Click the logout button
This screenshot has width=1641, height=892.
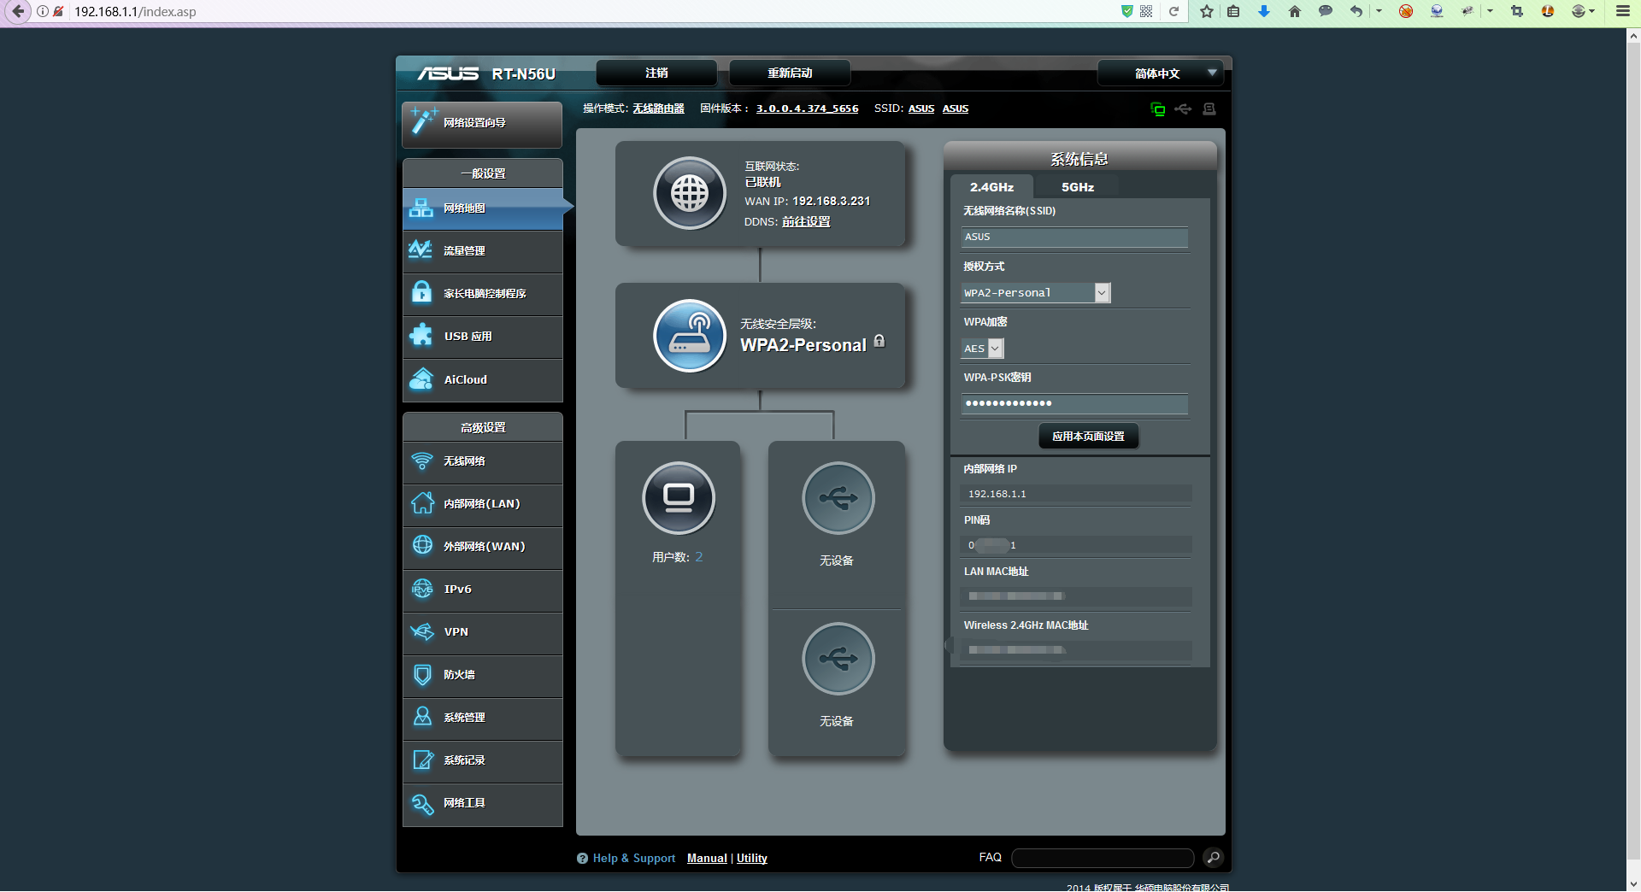pyautogui.click(x=656, y=73)
